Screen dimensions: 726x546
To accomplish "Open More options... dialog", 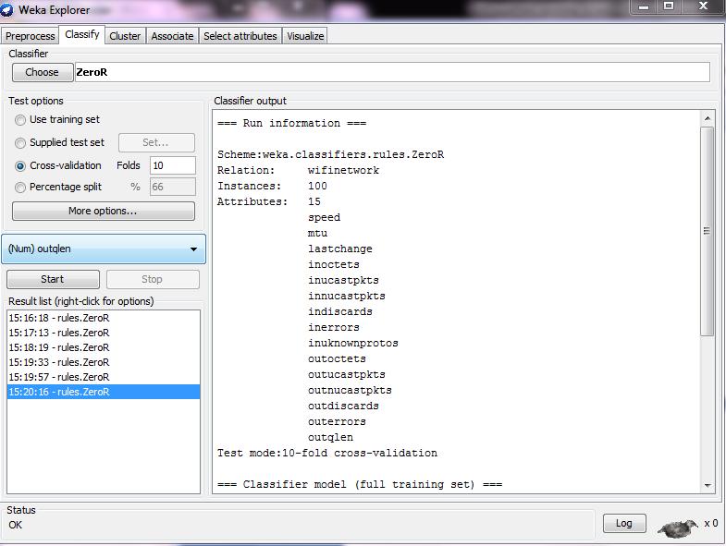I will point(104,211).
